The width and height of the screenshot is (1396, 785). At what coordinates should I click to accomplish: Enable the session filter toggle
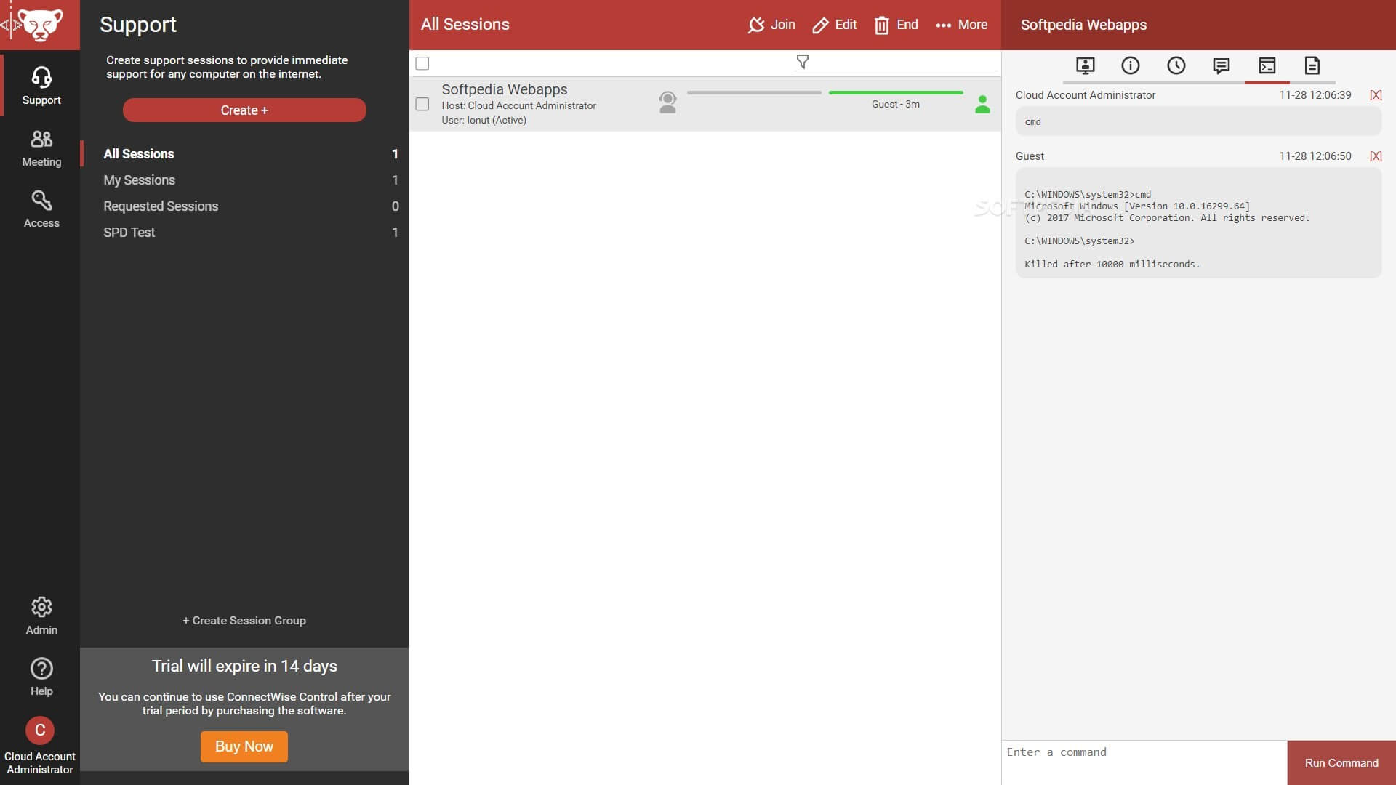click(801, 63)
